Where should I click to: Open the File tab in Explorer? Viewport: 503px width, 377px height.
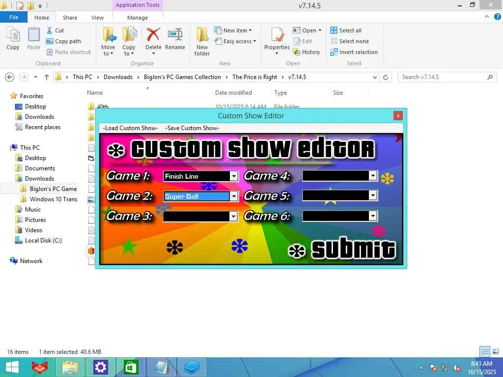point(14,17)
